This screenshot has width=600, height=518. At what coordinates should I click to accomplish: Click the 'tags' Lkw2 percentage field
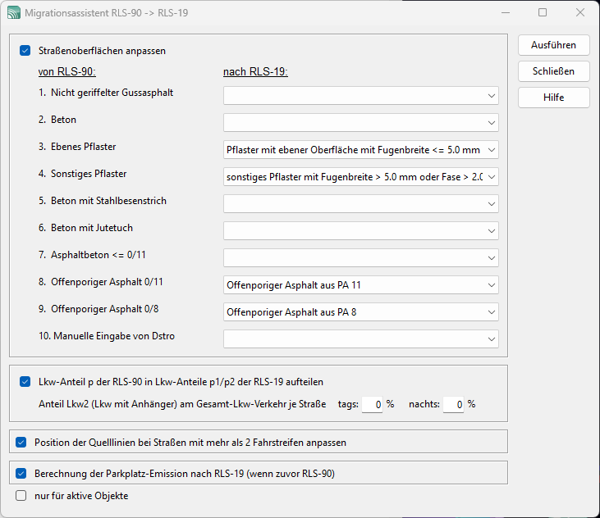pos(373,405)
